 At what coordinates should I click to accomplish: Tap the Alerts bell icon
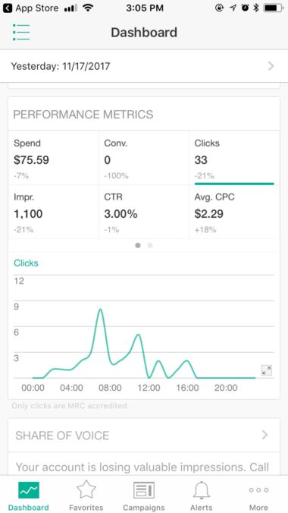[x=202, y=490]
